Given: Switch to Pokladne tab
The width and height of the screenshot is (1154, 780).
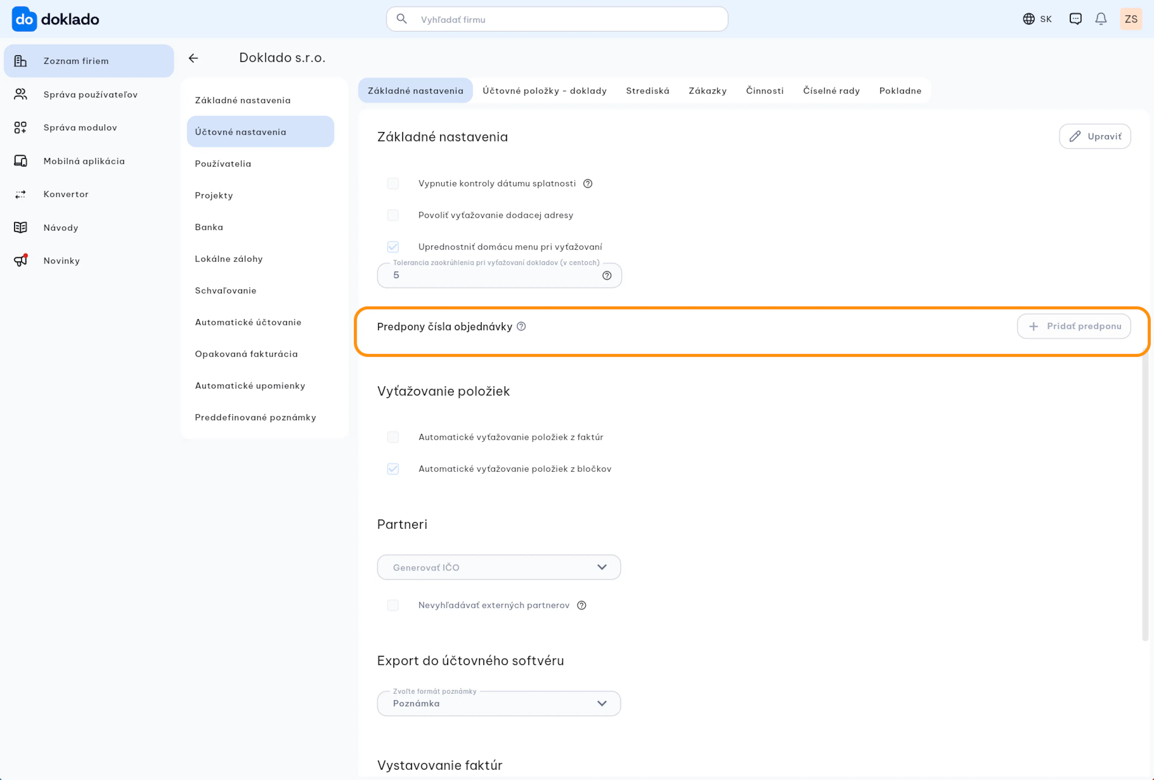Looking at the screenshot, I should point(900,90).
